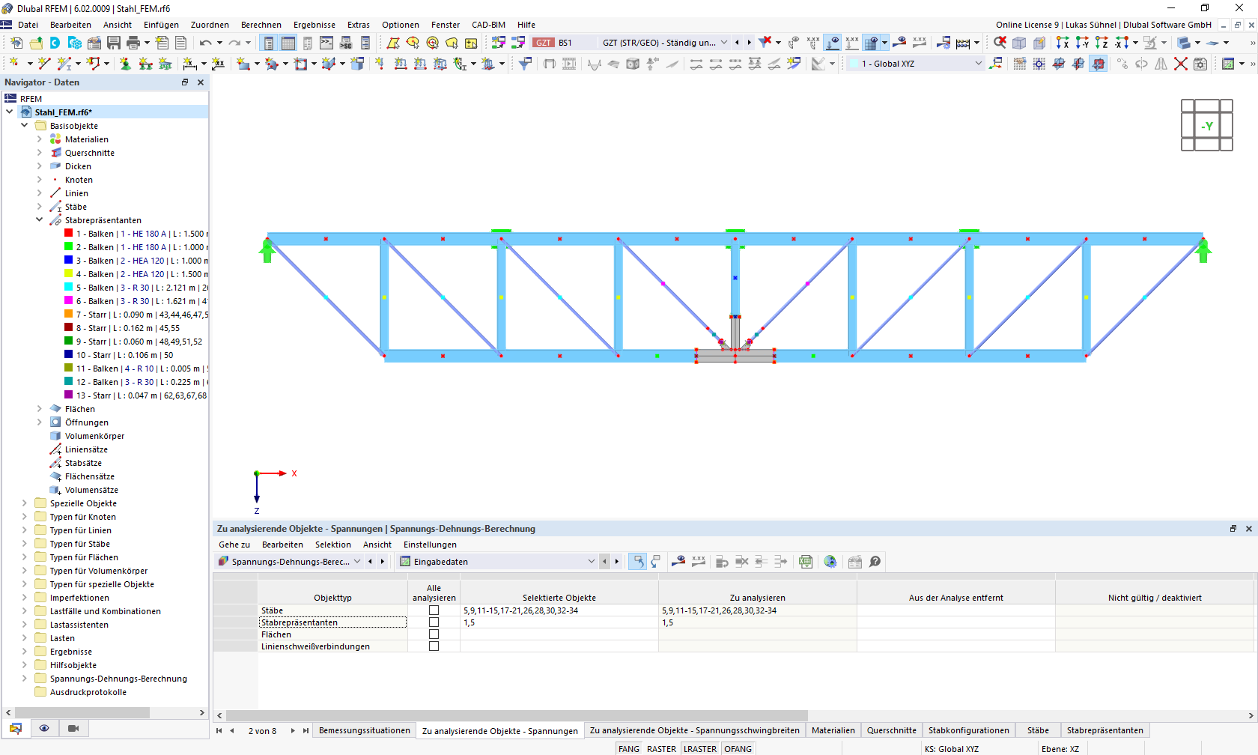This screenshot has width=1258, height=755.
Task: Click the Print icon in the toolbar
Action: point(133,43)
